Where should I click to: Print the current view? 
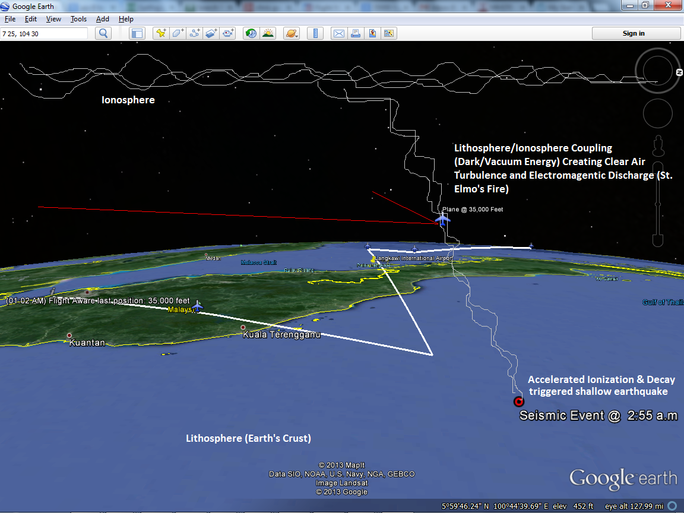tap(355, 33)
